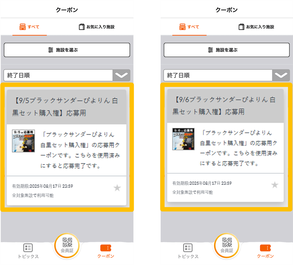Click 全対象施設で利用可能 on the 9/6 coupon
The height and width of the screenshot is (265, 293).
193,192
